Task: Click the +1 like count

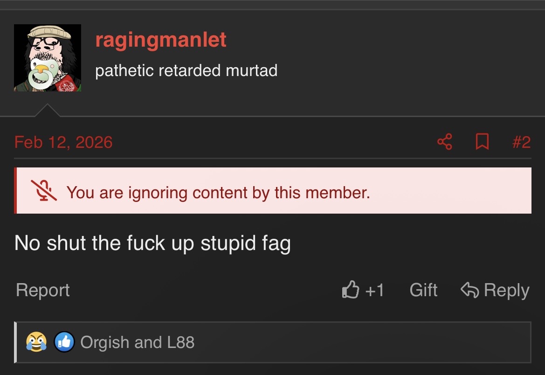Action: point(375,290)
